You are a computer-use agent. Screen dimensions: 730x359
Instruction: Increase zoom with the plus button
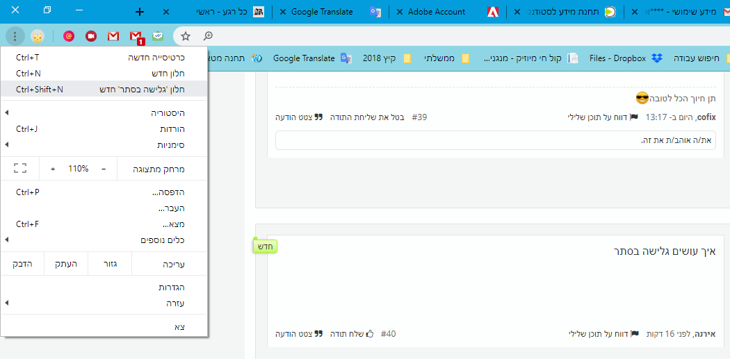coord(53,169)
